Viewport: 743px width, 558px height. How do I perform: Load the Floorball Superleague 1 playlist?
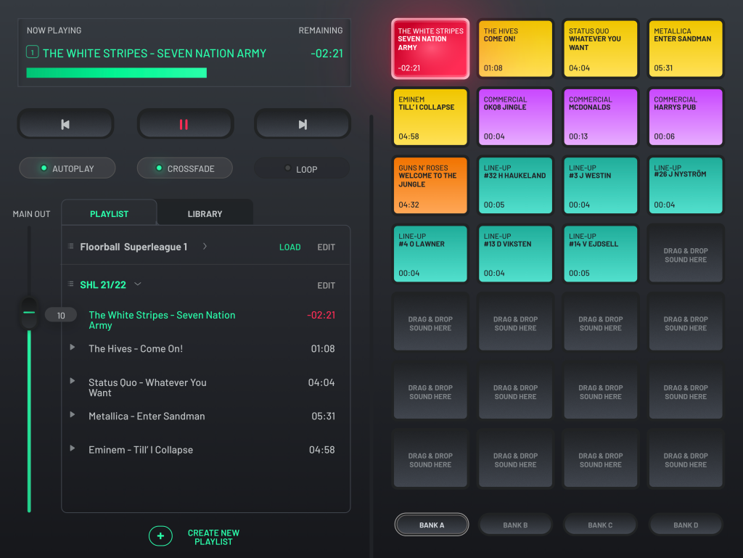pos(290,247)
